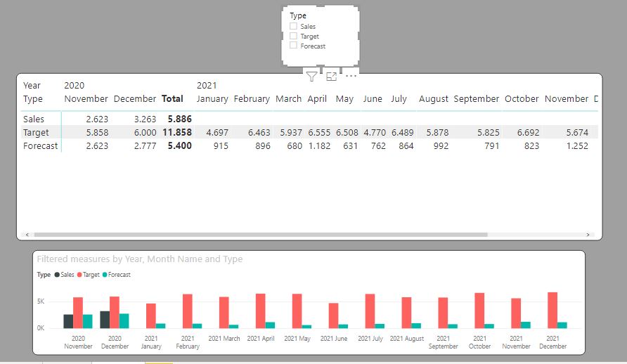627x364 pixels.
Task: Check the Forecast checkbox in Type slicer
Action: coord(294,46)
